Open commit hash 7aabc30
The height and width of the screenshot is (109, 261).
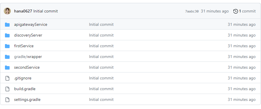(x=192, y=11)
